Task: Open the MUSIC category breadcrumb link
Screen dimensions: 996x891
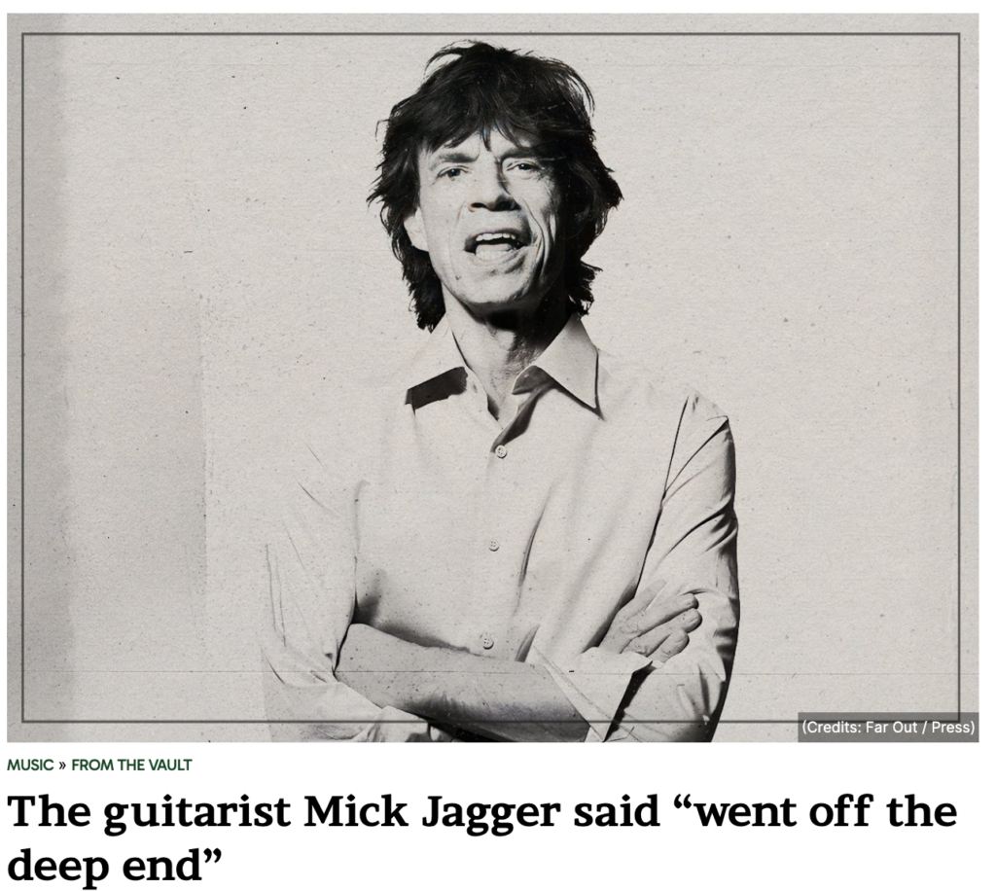Action: pos(30,765)
